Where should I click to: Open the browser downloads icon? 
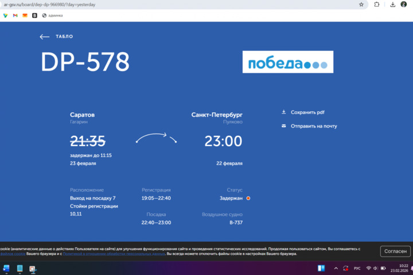pyautogui.click(x=393, y=4)
